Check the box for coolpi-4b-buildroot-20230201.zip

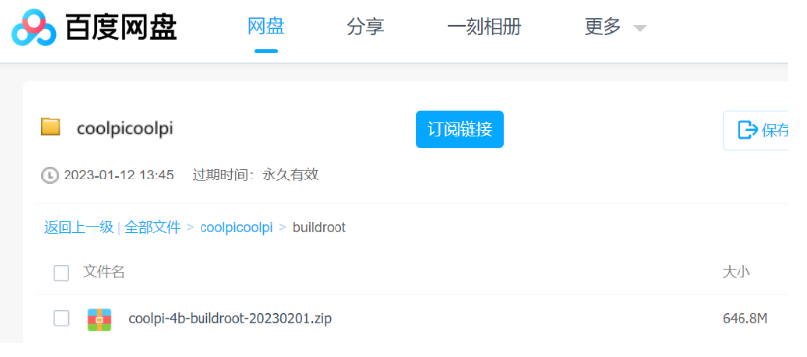pos(62,319)
